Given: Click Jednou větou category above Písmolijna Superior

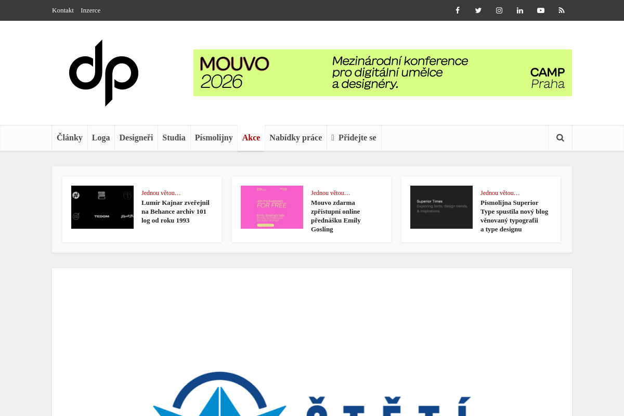Looking at the screenshot, I should pyautogui.click(x=500, y=193).
